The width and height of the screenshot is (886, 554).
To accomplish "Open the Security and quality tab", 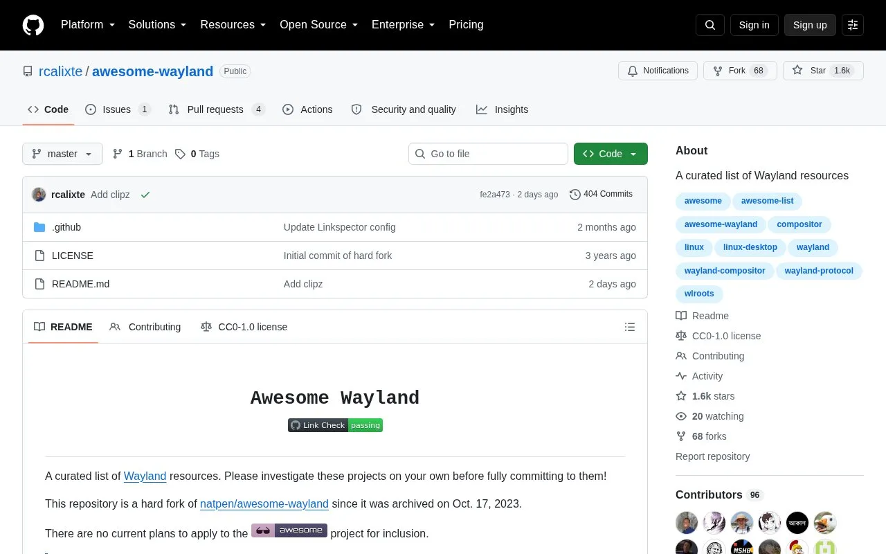I will (x=404, y=109).
